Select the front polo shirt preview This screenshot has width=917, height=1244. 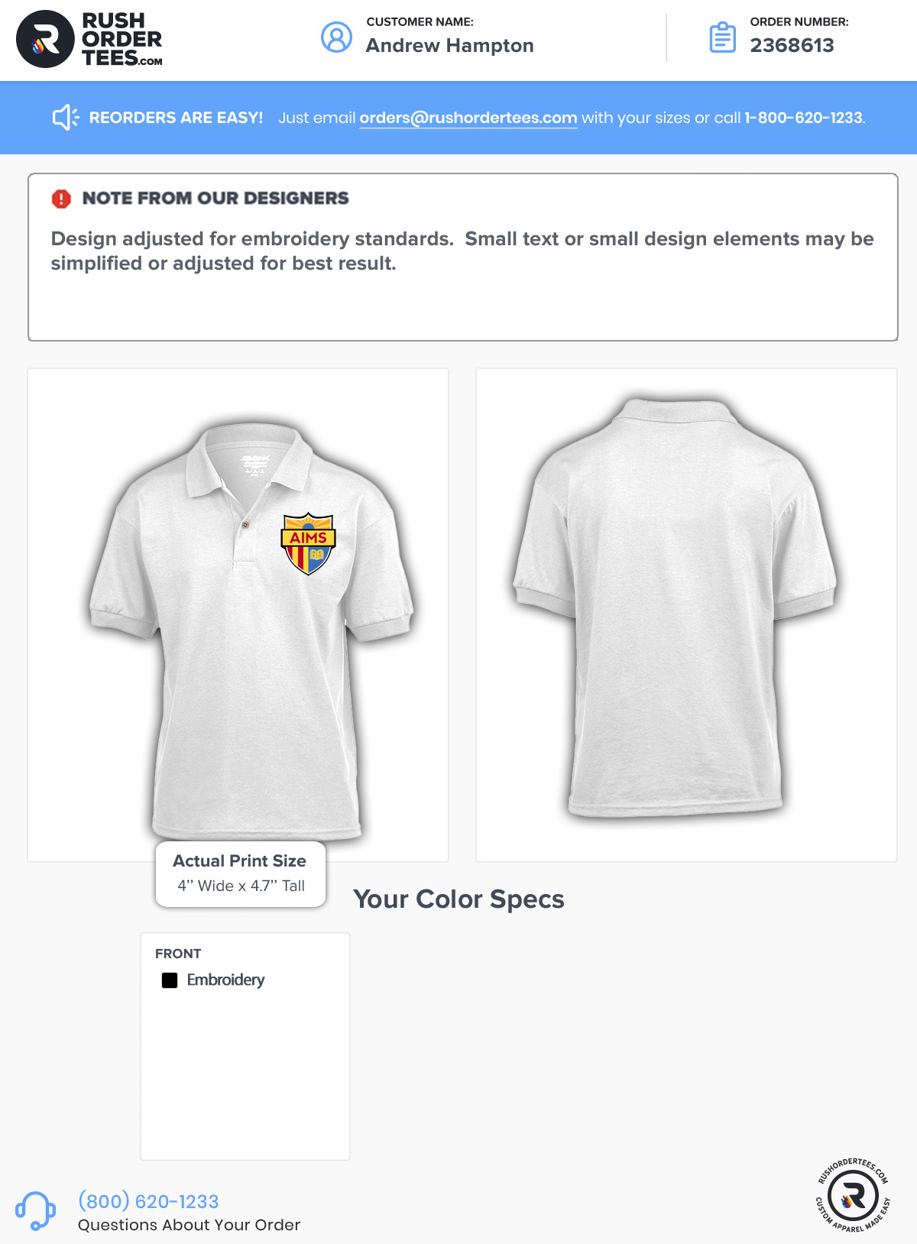pyautogui.click(x=238, y=615)
